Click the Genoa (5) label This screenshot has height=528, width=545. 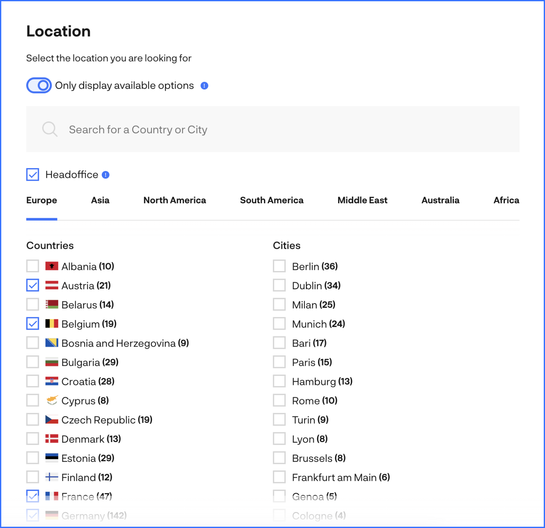point(315,497)
